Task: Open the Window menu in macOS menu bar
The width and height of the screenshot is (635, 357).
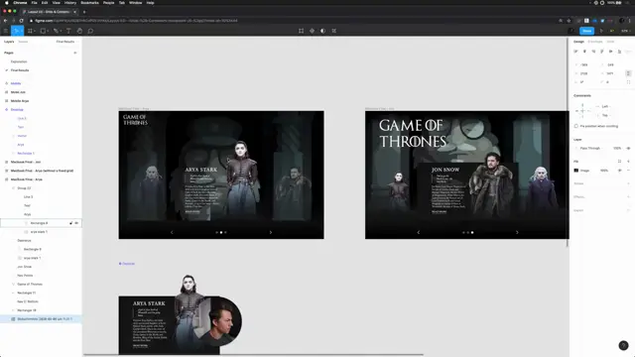Action: point(135,3)
